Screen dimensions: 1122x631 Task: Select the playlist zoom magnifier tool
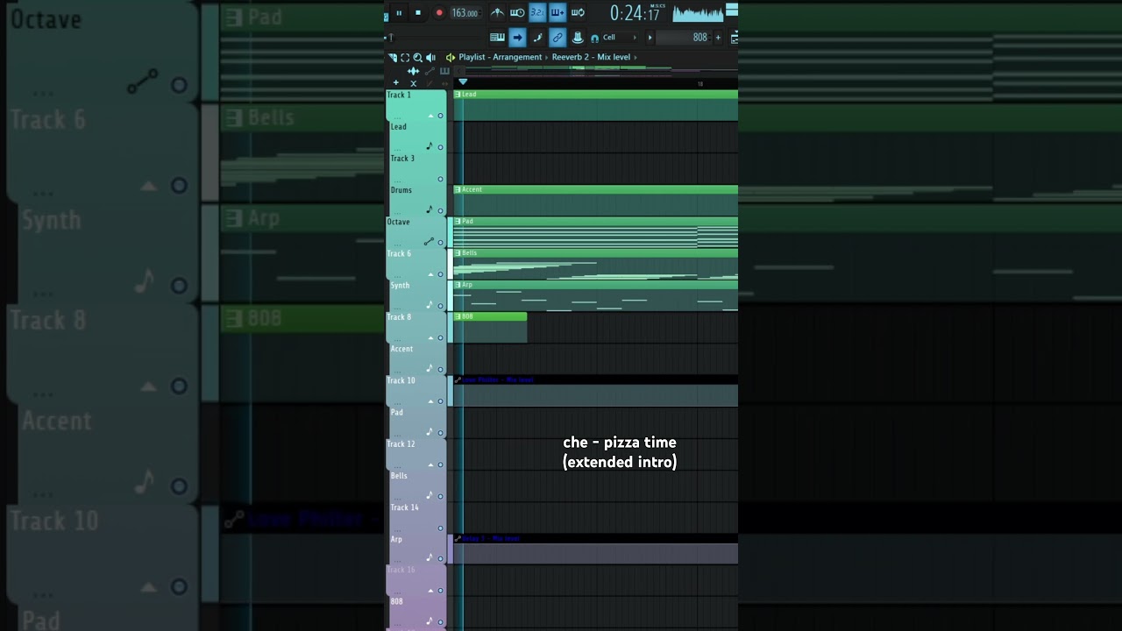coord(418,57)
